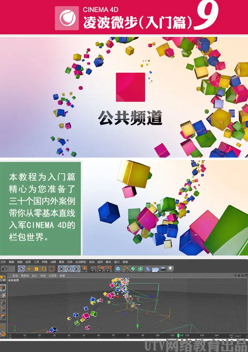Open the 编辑 menu
248x352 pixels.
pos(11,262)
